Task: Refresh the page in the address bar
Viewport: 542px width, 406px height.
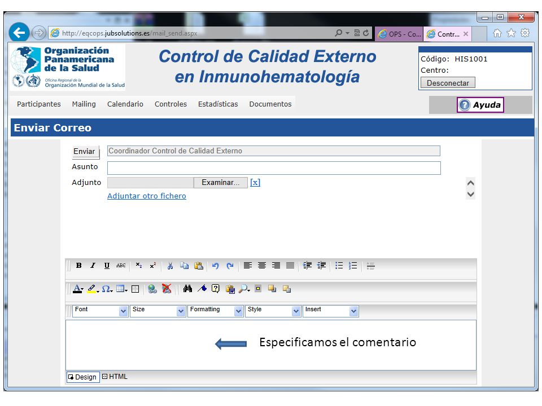Action: point(366,33)
